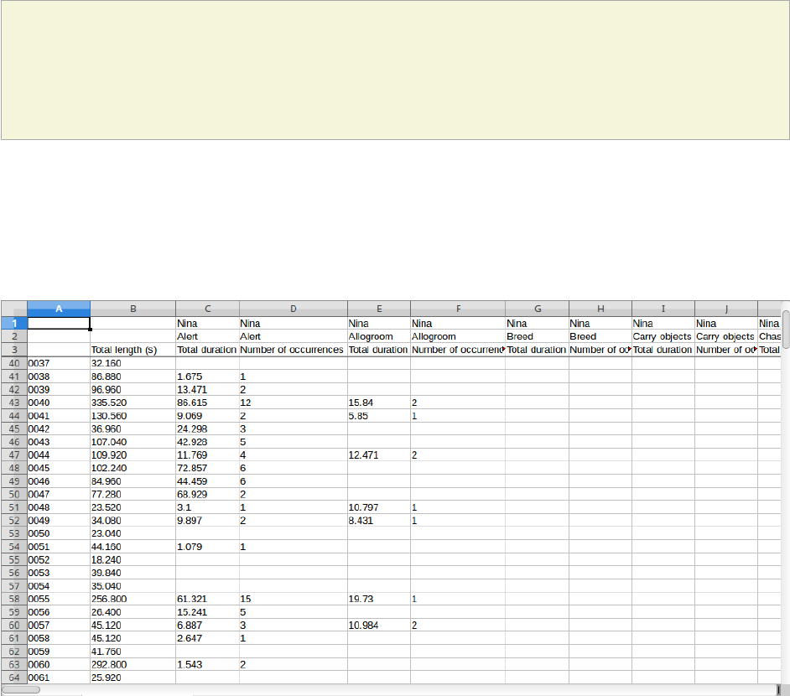Click cell with ID 0050
This screenshot has width=790, height=696.
59,533
